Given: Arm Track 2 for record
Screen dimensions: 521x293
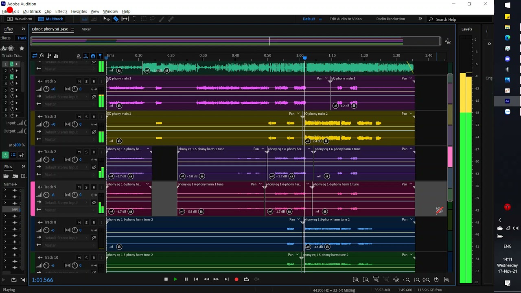Looking at the screenshot, I should coord(94,152).
